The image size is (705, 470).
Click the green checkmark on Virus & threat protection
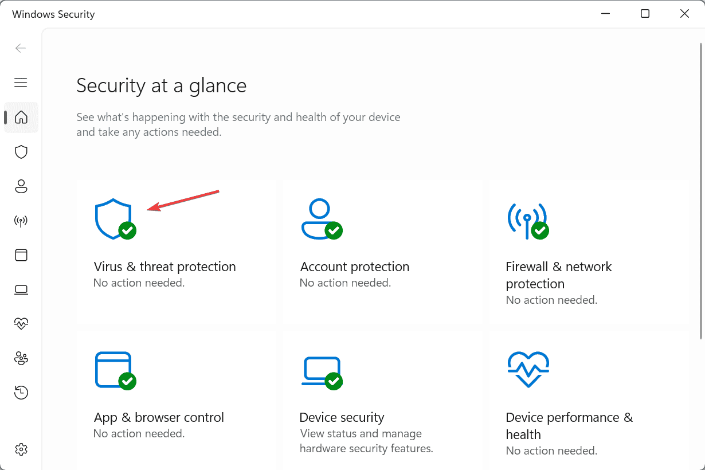coord(127,231)
